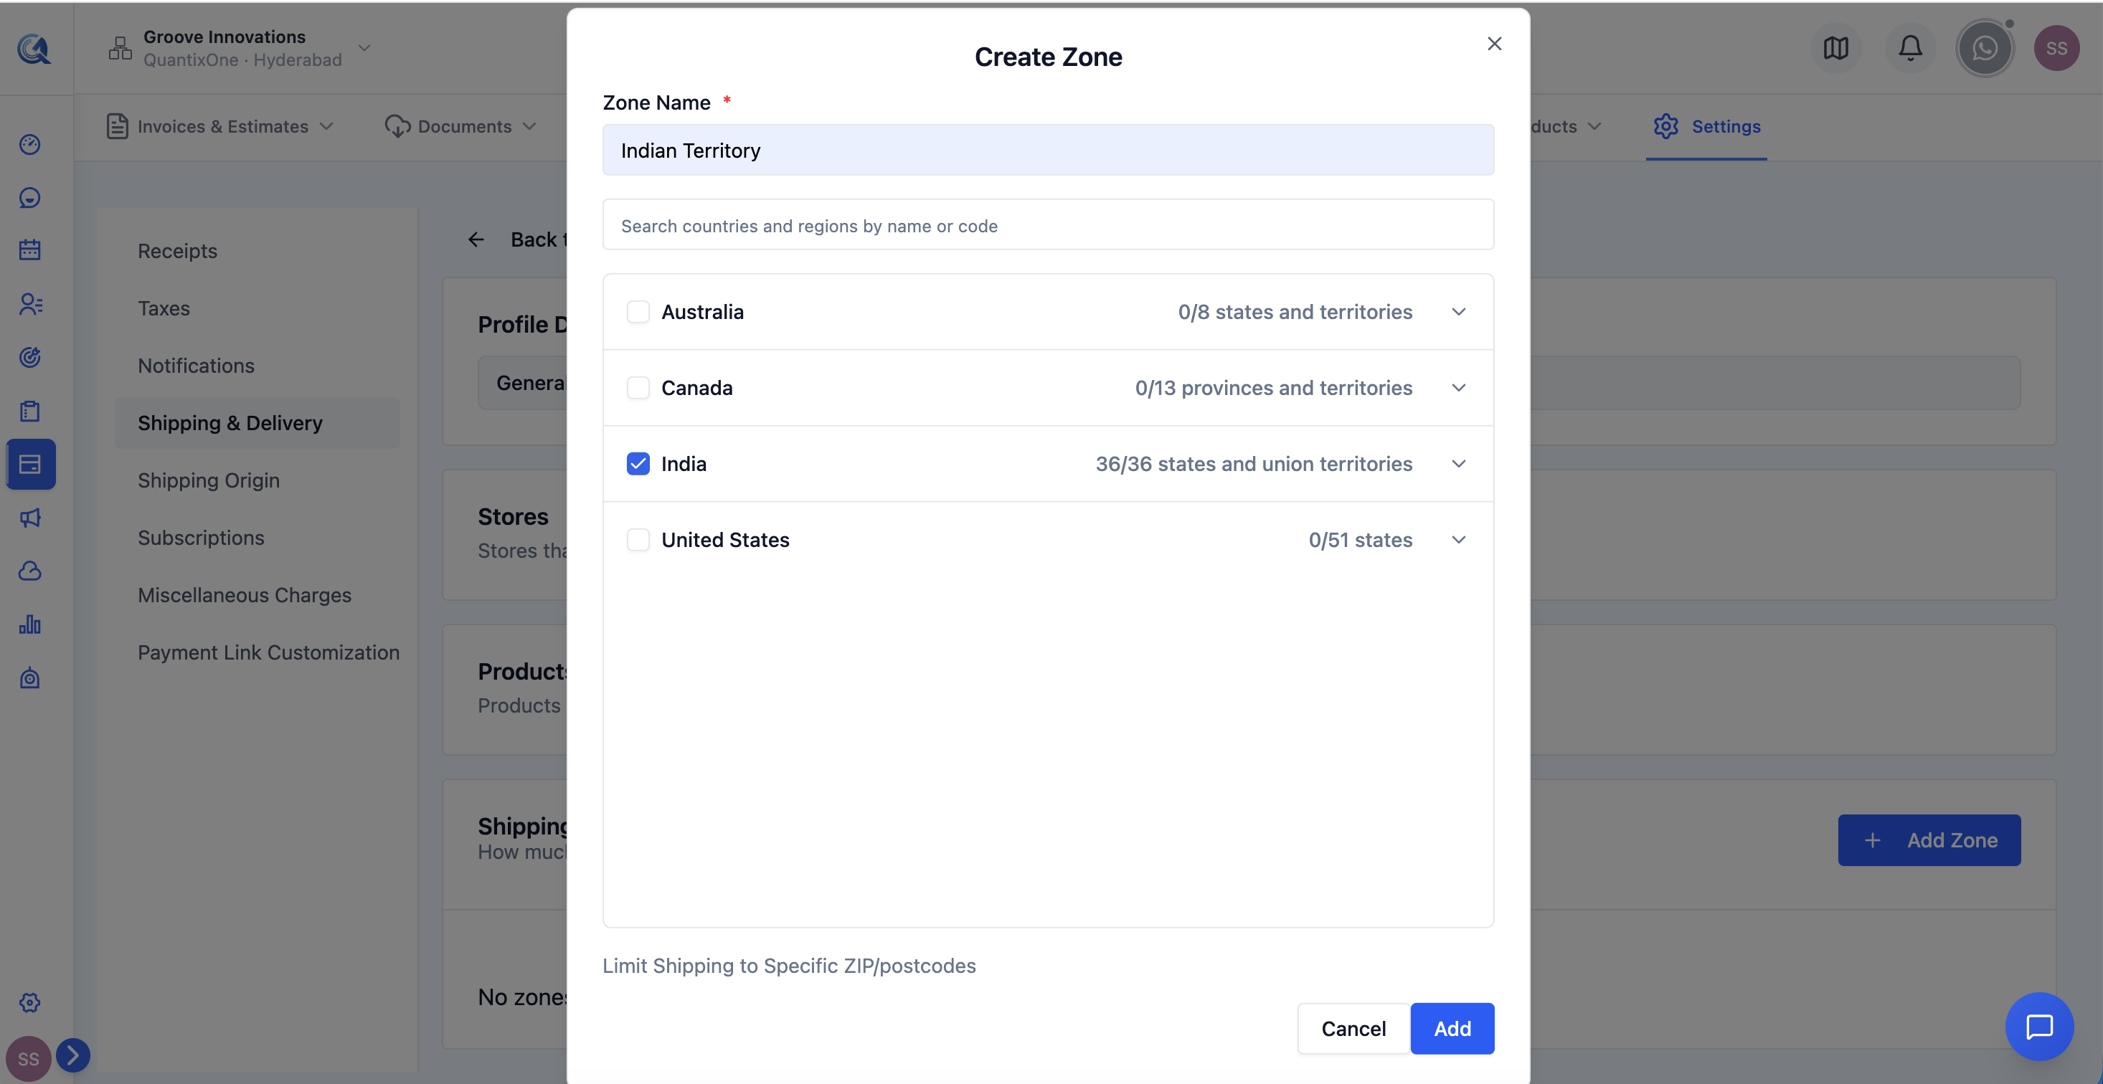Viewport: 2103px width, 1084px height.
Task: Click the Add button in the dialog
Action: (1452, 1029)
